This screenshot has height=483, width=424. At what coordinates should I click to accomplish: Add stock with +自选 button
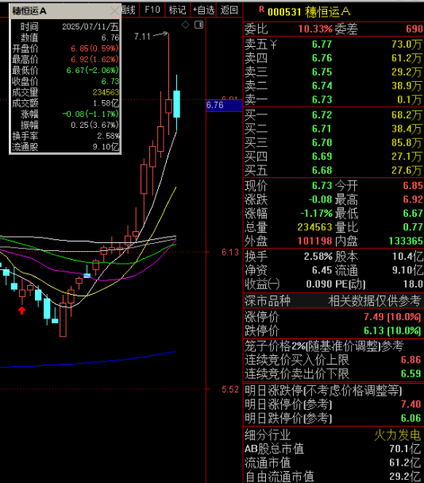pyautogui.click(x=203, y=10)
